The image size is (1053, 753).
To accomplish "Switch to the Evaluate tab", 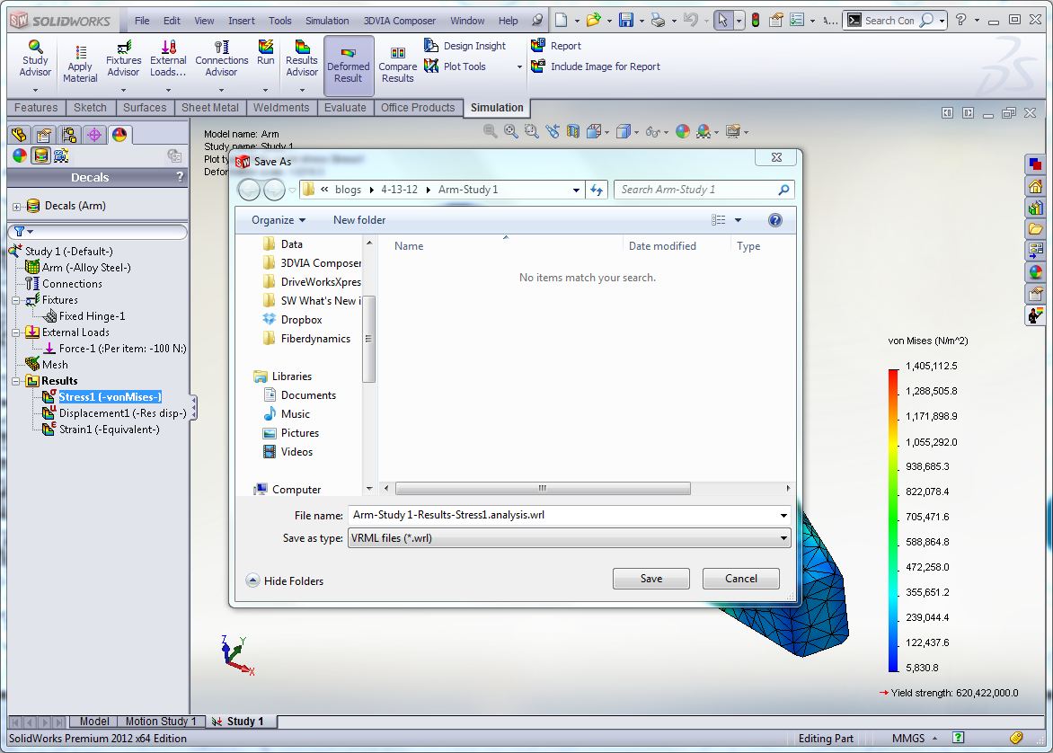I will (345, 108).
